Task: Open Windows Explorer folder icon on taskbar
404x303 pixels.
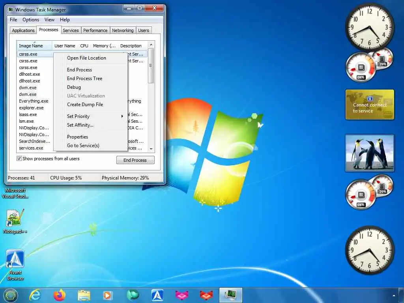Action: 84,296
